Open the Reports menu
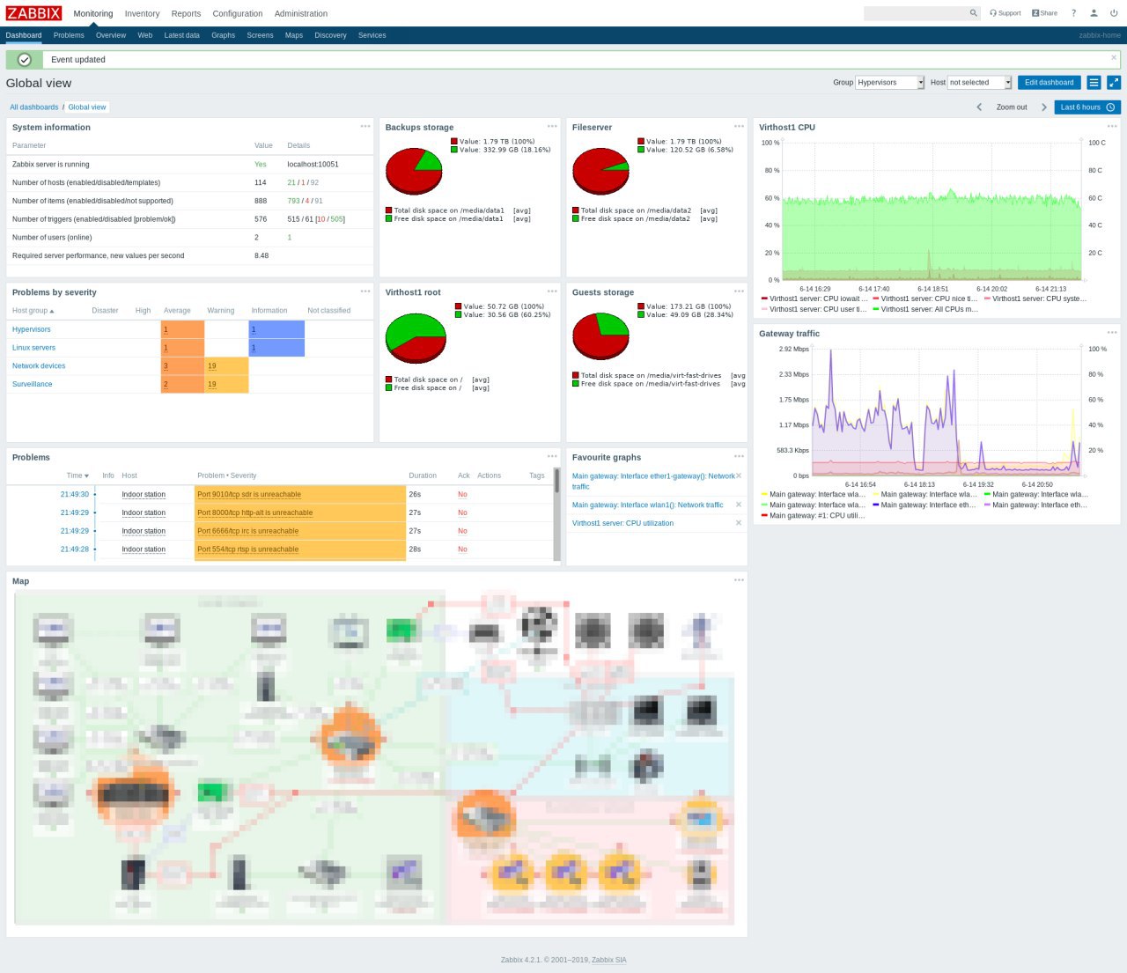This screenshot has height=973, width=1127. pyautogui.click(x=186, y=14)
